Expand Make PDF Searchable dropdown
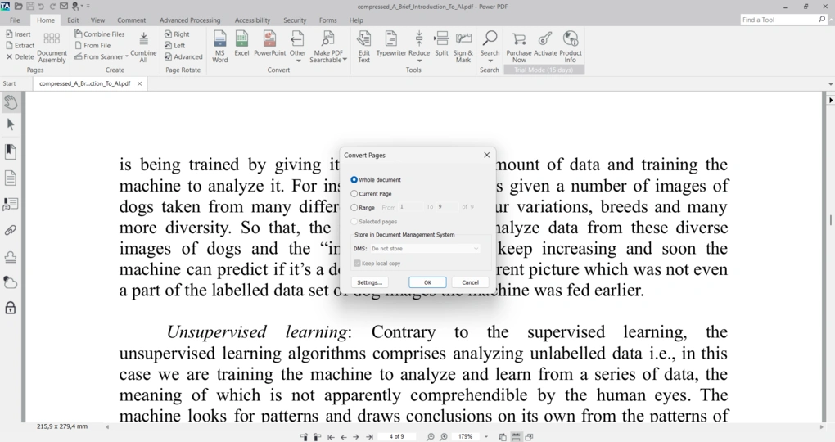The width and height of the screenshot is (835, 442). 345,60
